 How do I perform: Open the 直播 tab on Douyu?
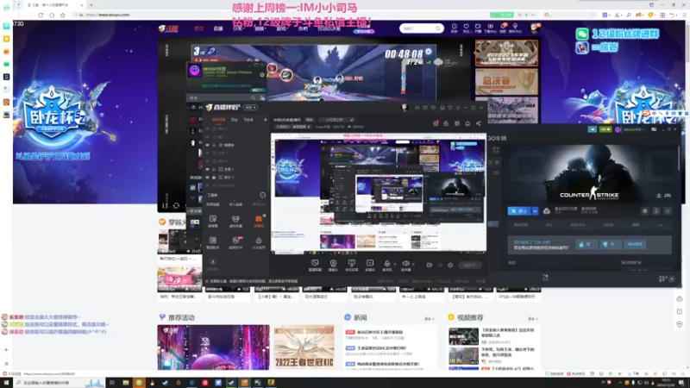tap(218, 28)
